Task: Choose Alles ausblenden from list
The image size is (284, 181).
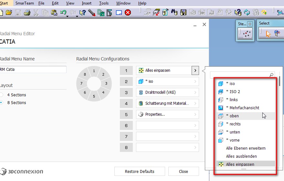Action: coord(246,156)
